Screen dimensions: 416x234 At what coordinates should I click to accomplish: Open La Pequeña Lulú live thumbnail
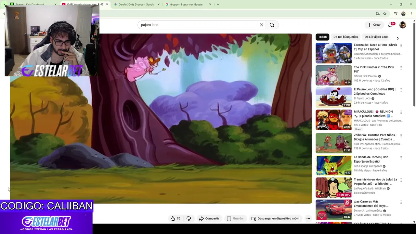334,188
